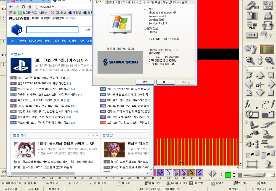The height and width of the screenshot is (191, 276).
Task: Click 페이지리스트 in the bottom toolbar
Action: (11, 183)
